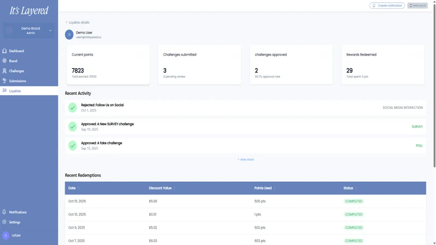
Task: Click the Create notification button
Action: tap(387, 5)
